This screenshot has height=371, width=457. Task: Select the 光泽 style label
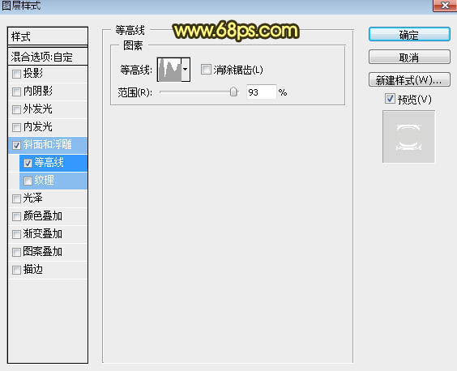coord(33,198)
